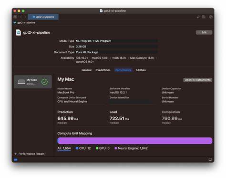The image size is (226, 178).
Task: Click the gpt2-xl-pipeline model title heading
Action: [37, 32]
